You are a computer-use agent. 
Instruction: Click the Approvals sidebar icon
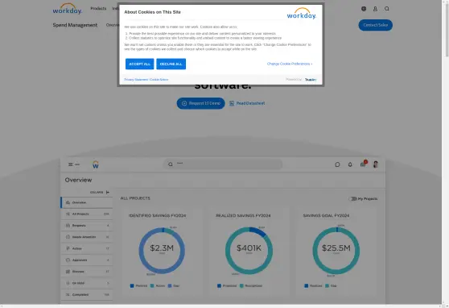[x=68, y=260]
